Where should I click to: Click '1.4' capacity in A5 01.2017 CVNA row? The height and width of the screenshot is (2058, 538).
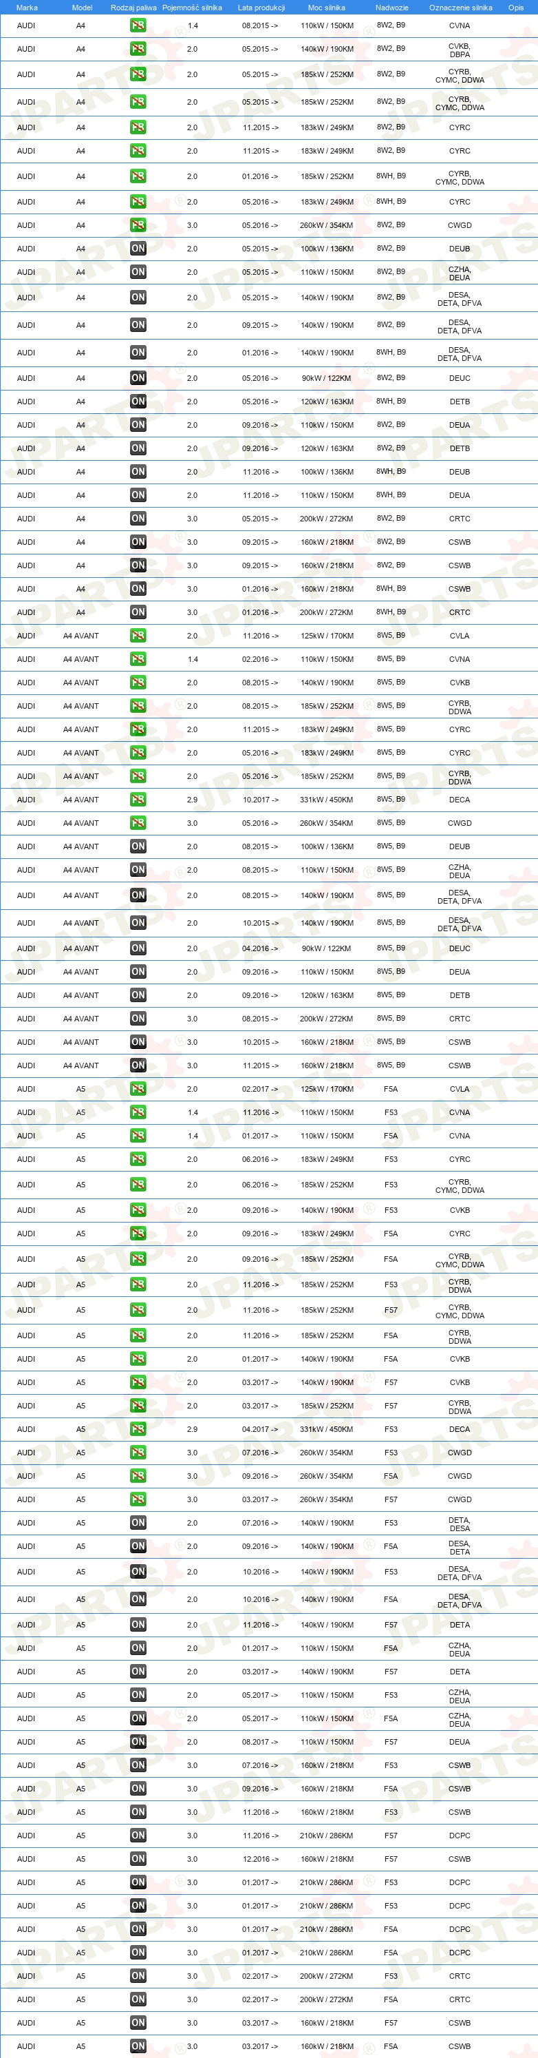[x=193, y=1135]
